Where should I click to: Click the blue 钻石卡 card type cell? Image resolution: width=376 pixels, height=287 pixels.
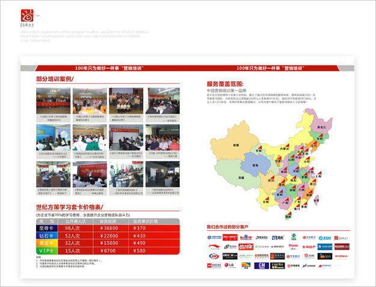47,235
